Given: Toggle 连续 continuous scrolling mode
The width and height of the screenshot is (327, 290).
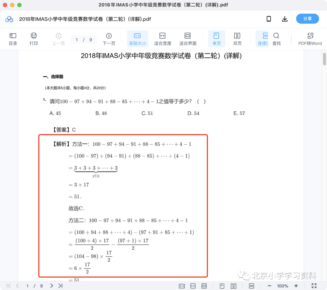Looking at the screenshot, I should tap(263, 39).
